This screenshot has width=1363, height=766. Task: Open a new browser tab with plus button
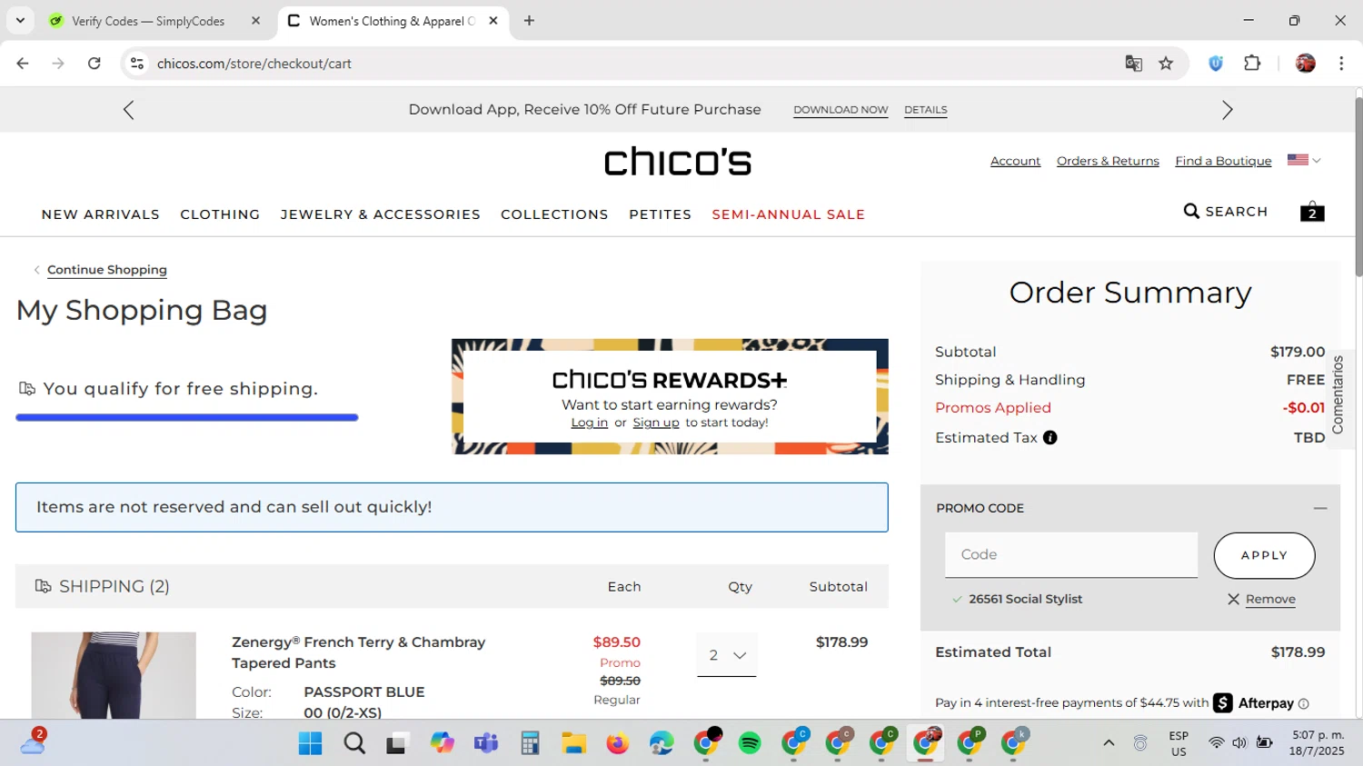click(529, 21)
